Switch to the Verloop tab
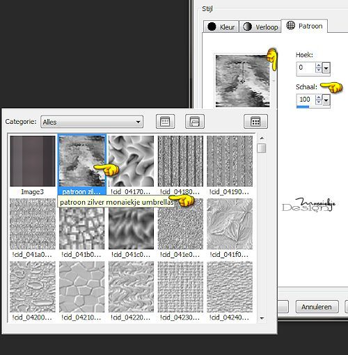Image resolution: width=348 pixels, height=355 pixels. [x=260, y=26]
